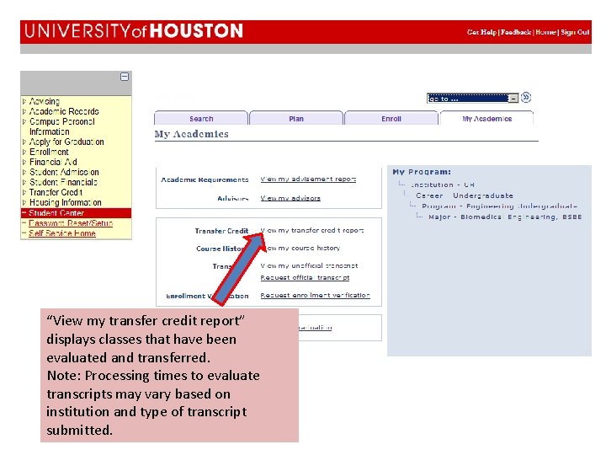Click Request enrollment verification link
The image size is (606, 455).
click(316, 295)
